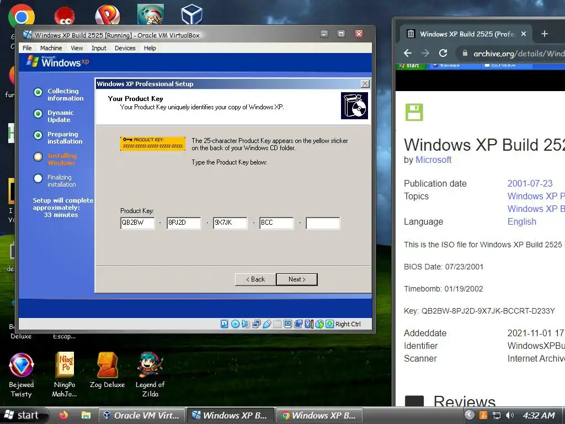Click the third product key field 9X7JK
Screen dimensions: 565x424
(230, 223)
